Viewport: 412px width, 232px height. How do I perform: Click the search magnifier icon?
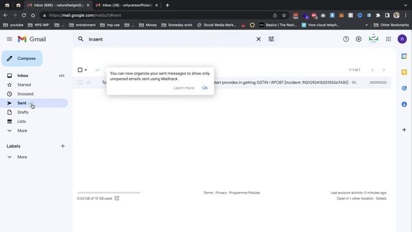pyautogui.click(x=80, y=39)
